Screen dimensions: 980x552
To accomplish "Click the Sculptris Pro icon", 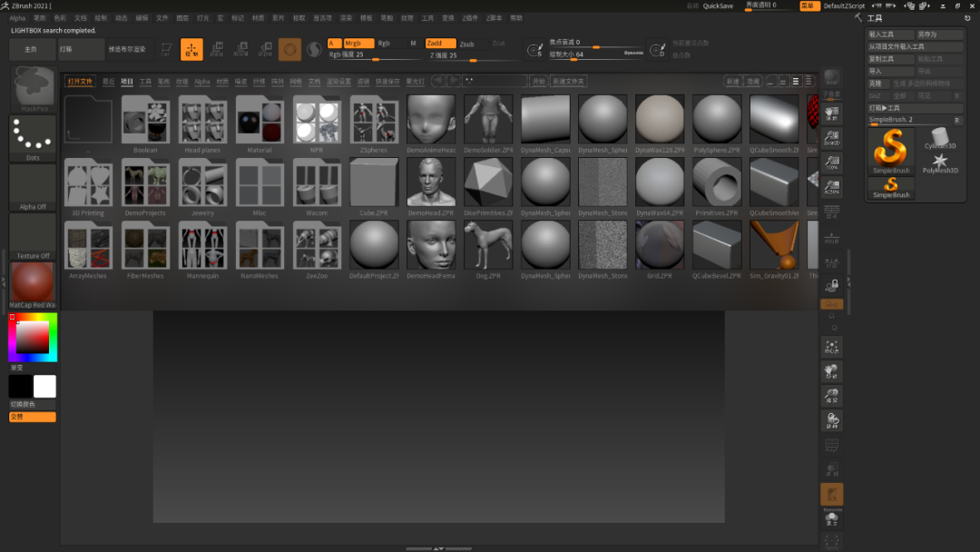I will (314, 49).
